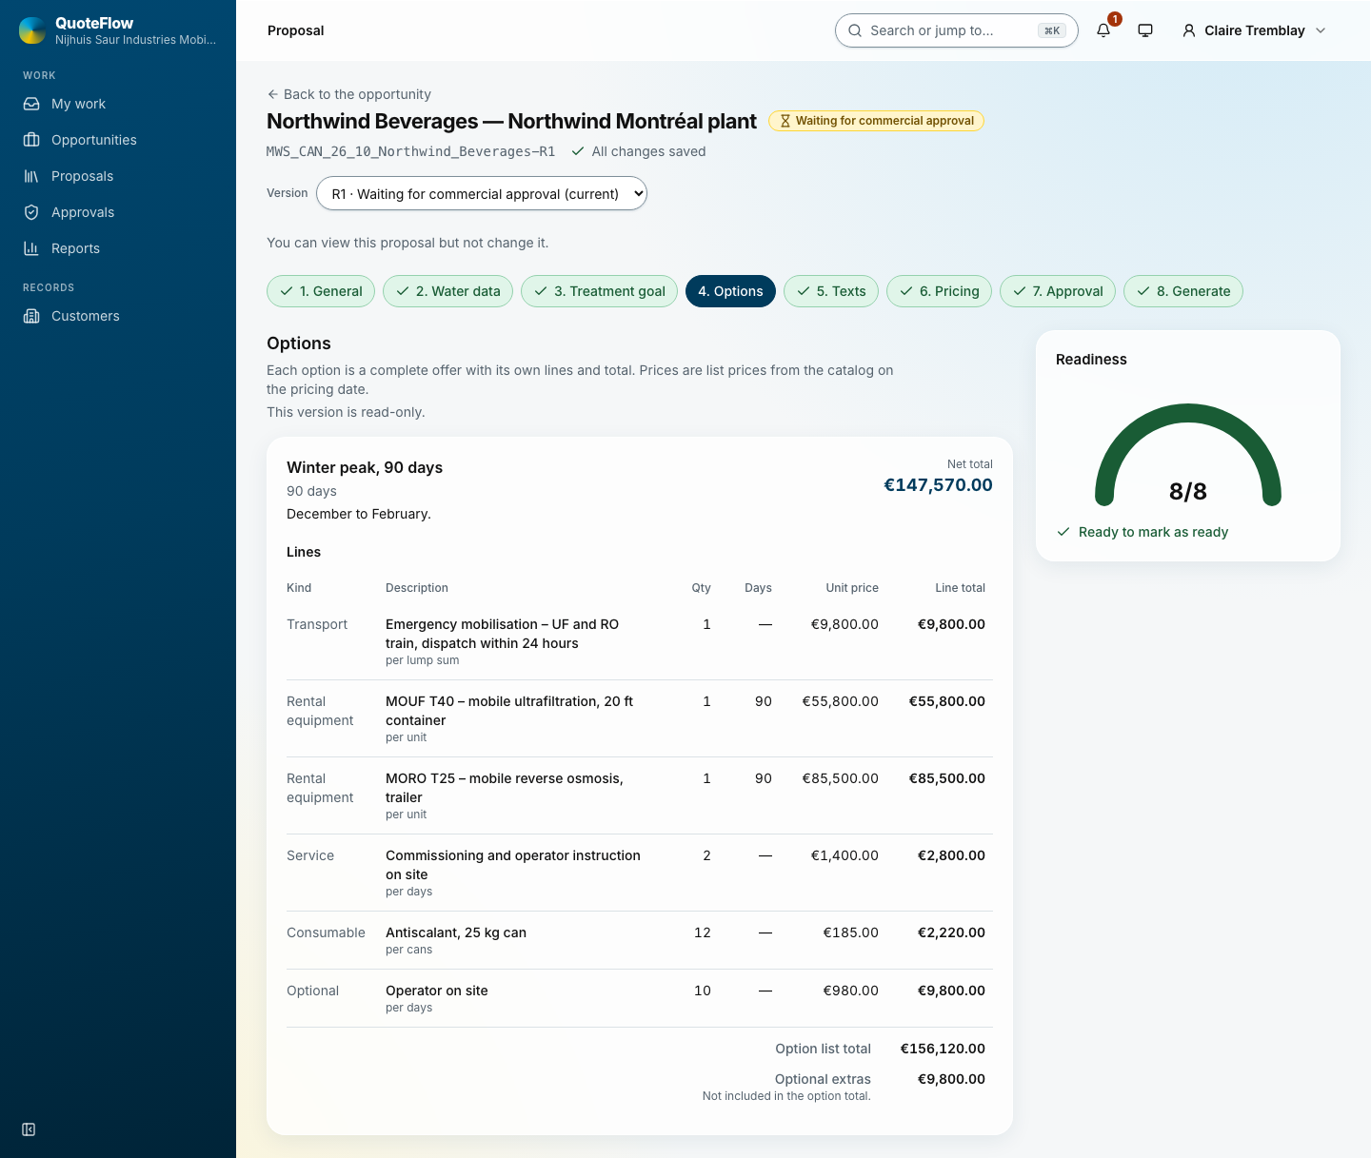The image size is (1371, 1158).
Task: Switch to the 8. Generate step
Action: tap(1183, 291)
